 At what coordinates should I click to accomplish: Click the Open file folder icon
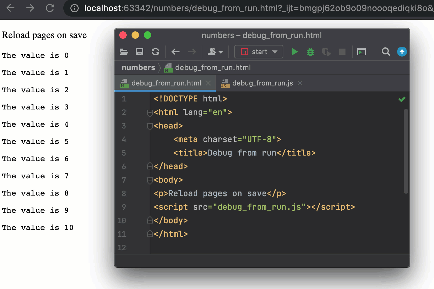coord(124,52)
